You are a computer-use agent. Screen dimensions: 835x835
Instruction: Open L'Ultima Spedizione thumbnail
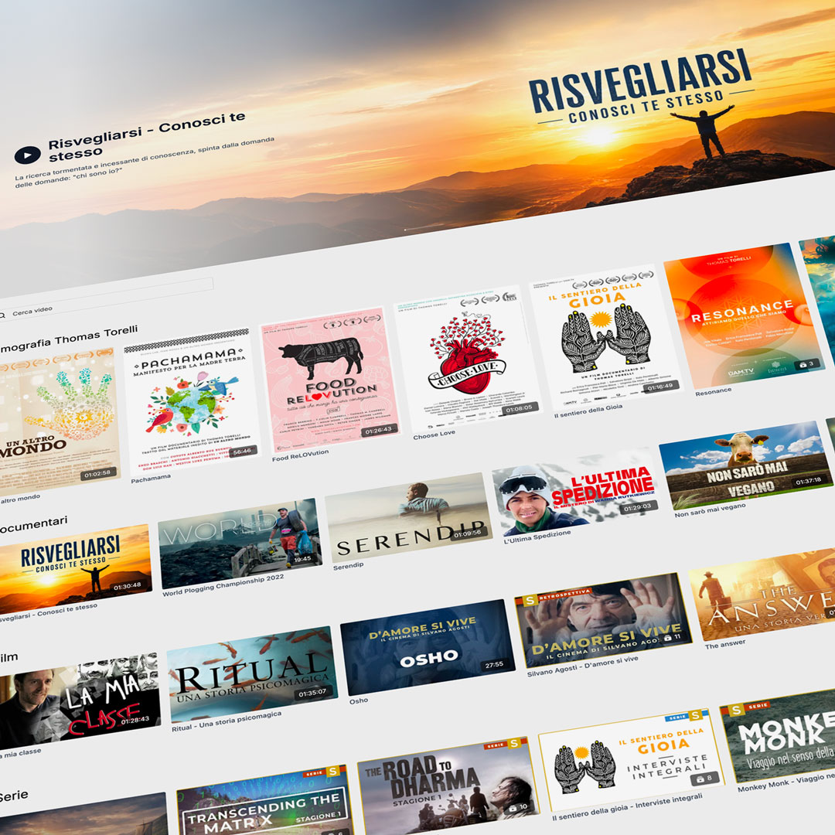(x=576, y=492)
